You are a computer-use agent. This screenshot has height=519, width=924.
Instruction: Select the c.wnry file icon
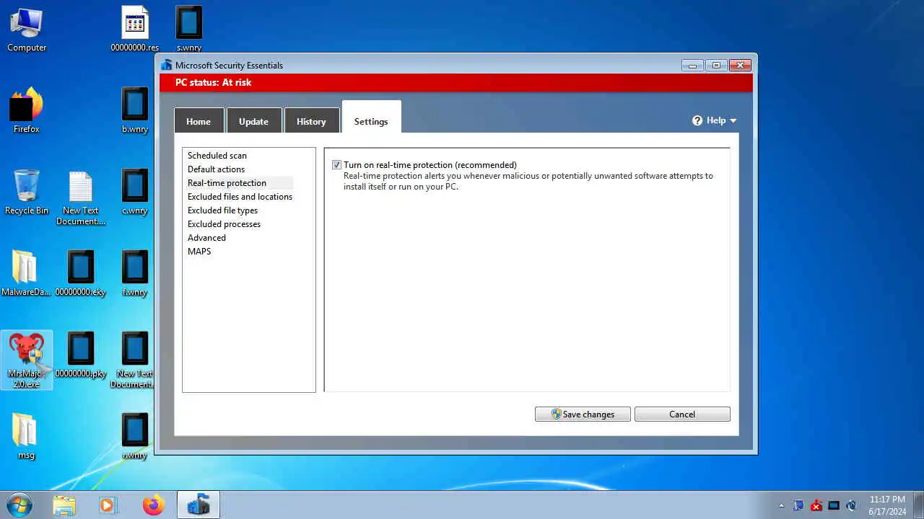[x=135, y=192]
